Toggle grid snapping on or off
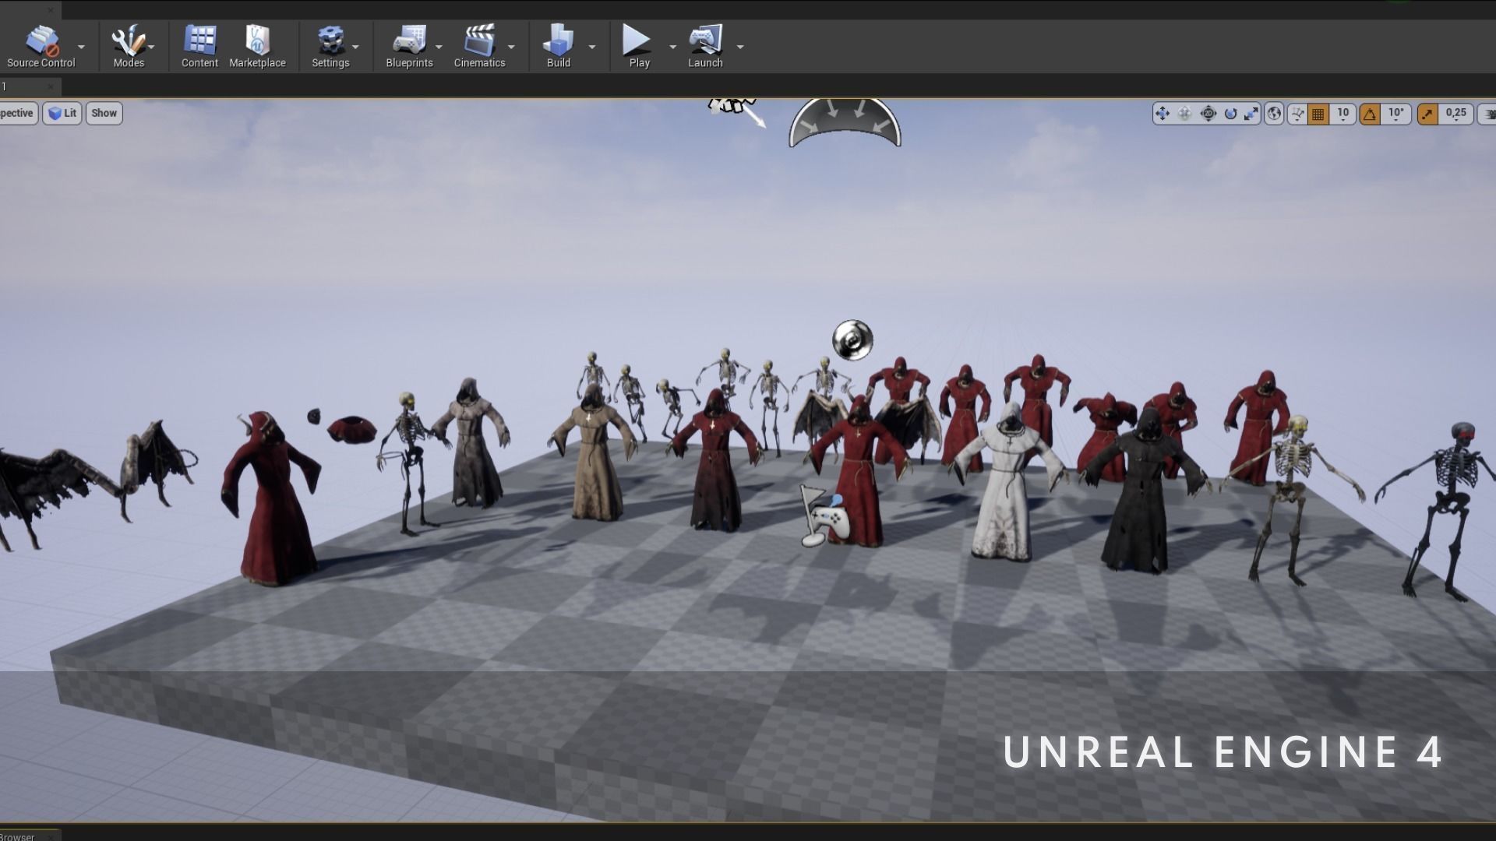 [1318, 114]
